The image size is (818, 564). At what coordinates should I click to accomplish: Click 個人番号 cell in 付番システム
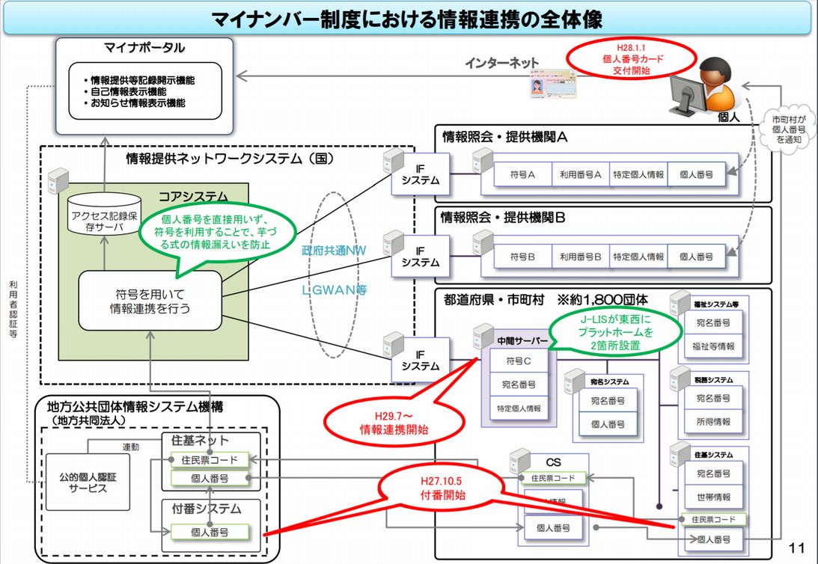pos(210,532)
